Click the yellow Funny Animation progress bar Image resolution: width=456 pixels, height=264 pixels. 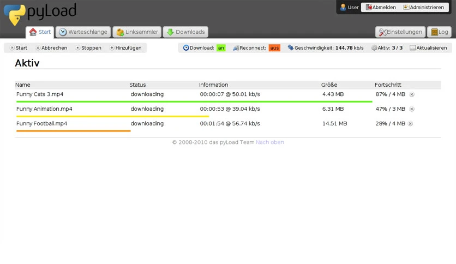coord(112,116)
